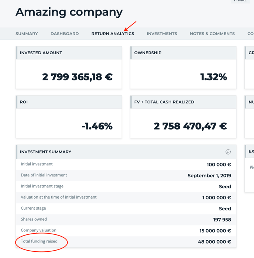Select the 2 799 365,18 € invested value
This screenshot has width=254, height=258.
tap(78, 77)
